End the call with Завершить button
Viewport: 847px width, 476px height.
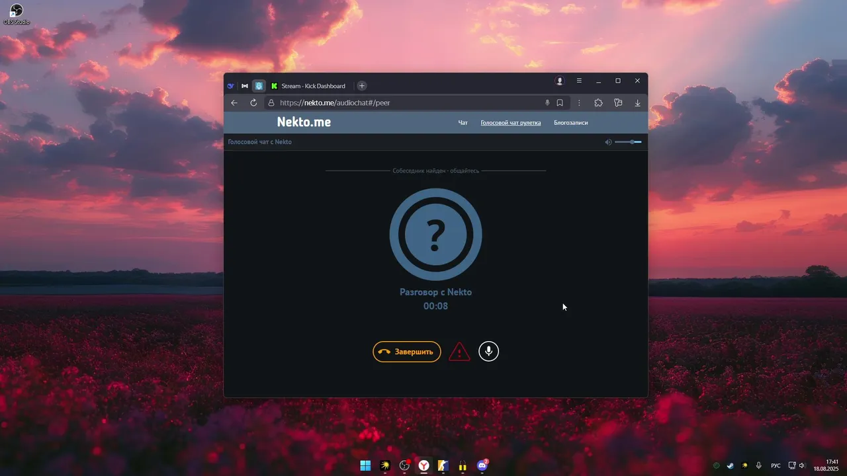(406, 352)
